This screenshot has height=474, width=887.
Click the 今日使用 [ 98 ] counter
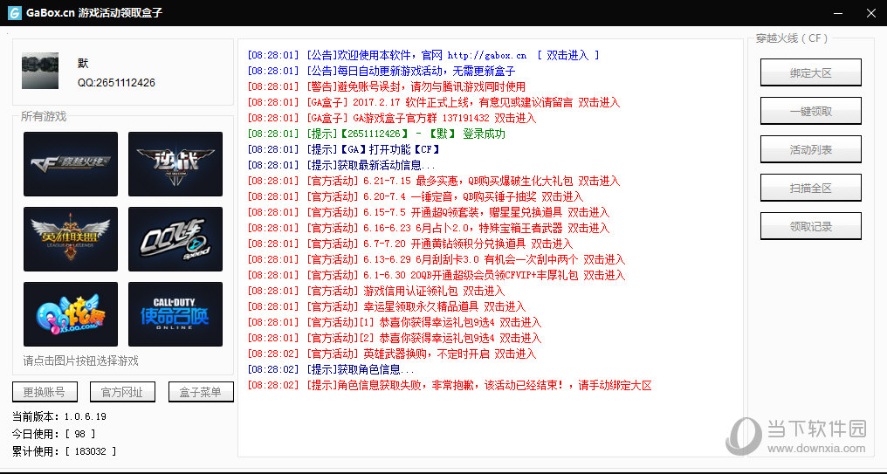pos(54,434)
